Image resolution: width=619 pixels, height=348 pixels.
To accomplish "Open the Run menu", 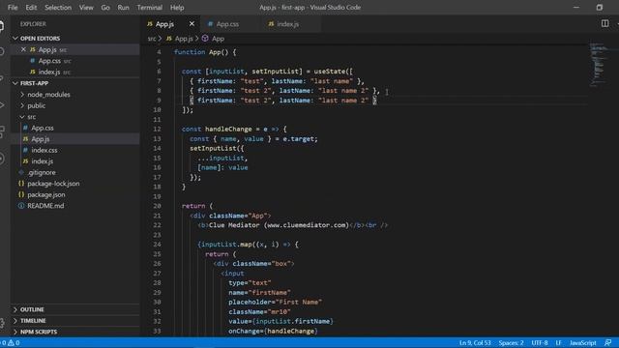I will pyautogui.click(x=123, y=8).
